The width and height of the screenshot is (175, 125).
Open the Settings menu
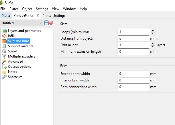click(x=42, y=9)
